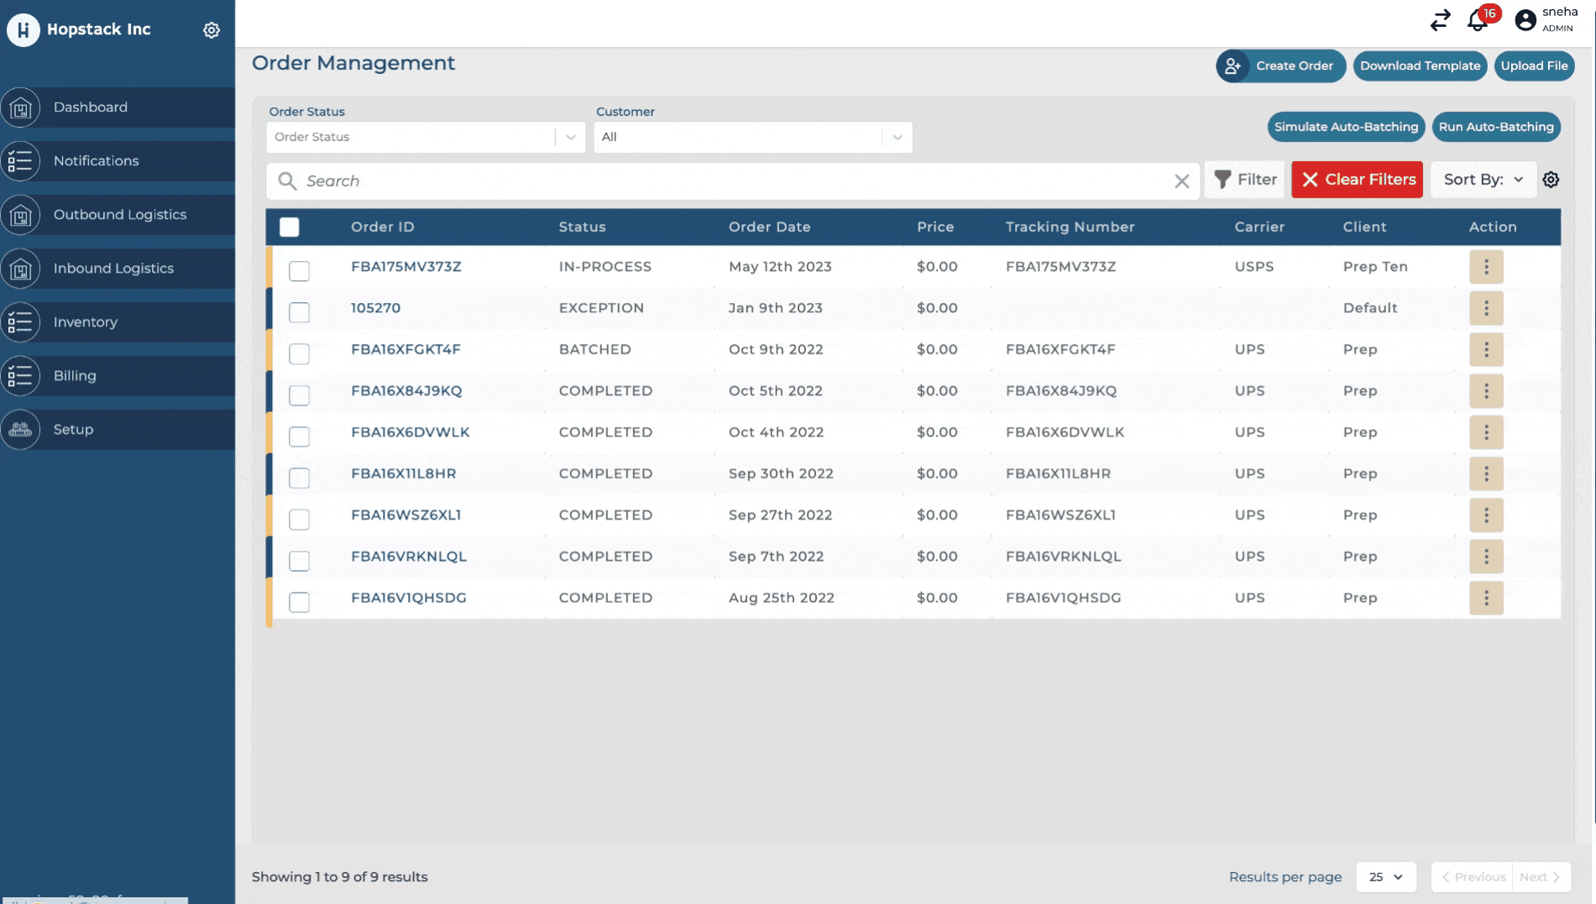Click the switch arrows icon in header
This screenshot has width=1596, height=904.
(1440, 20)
